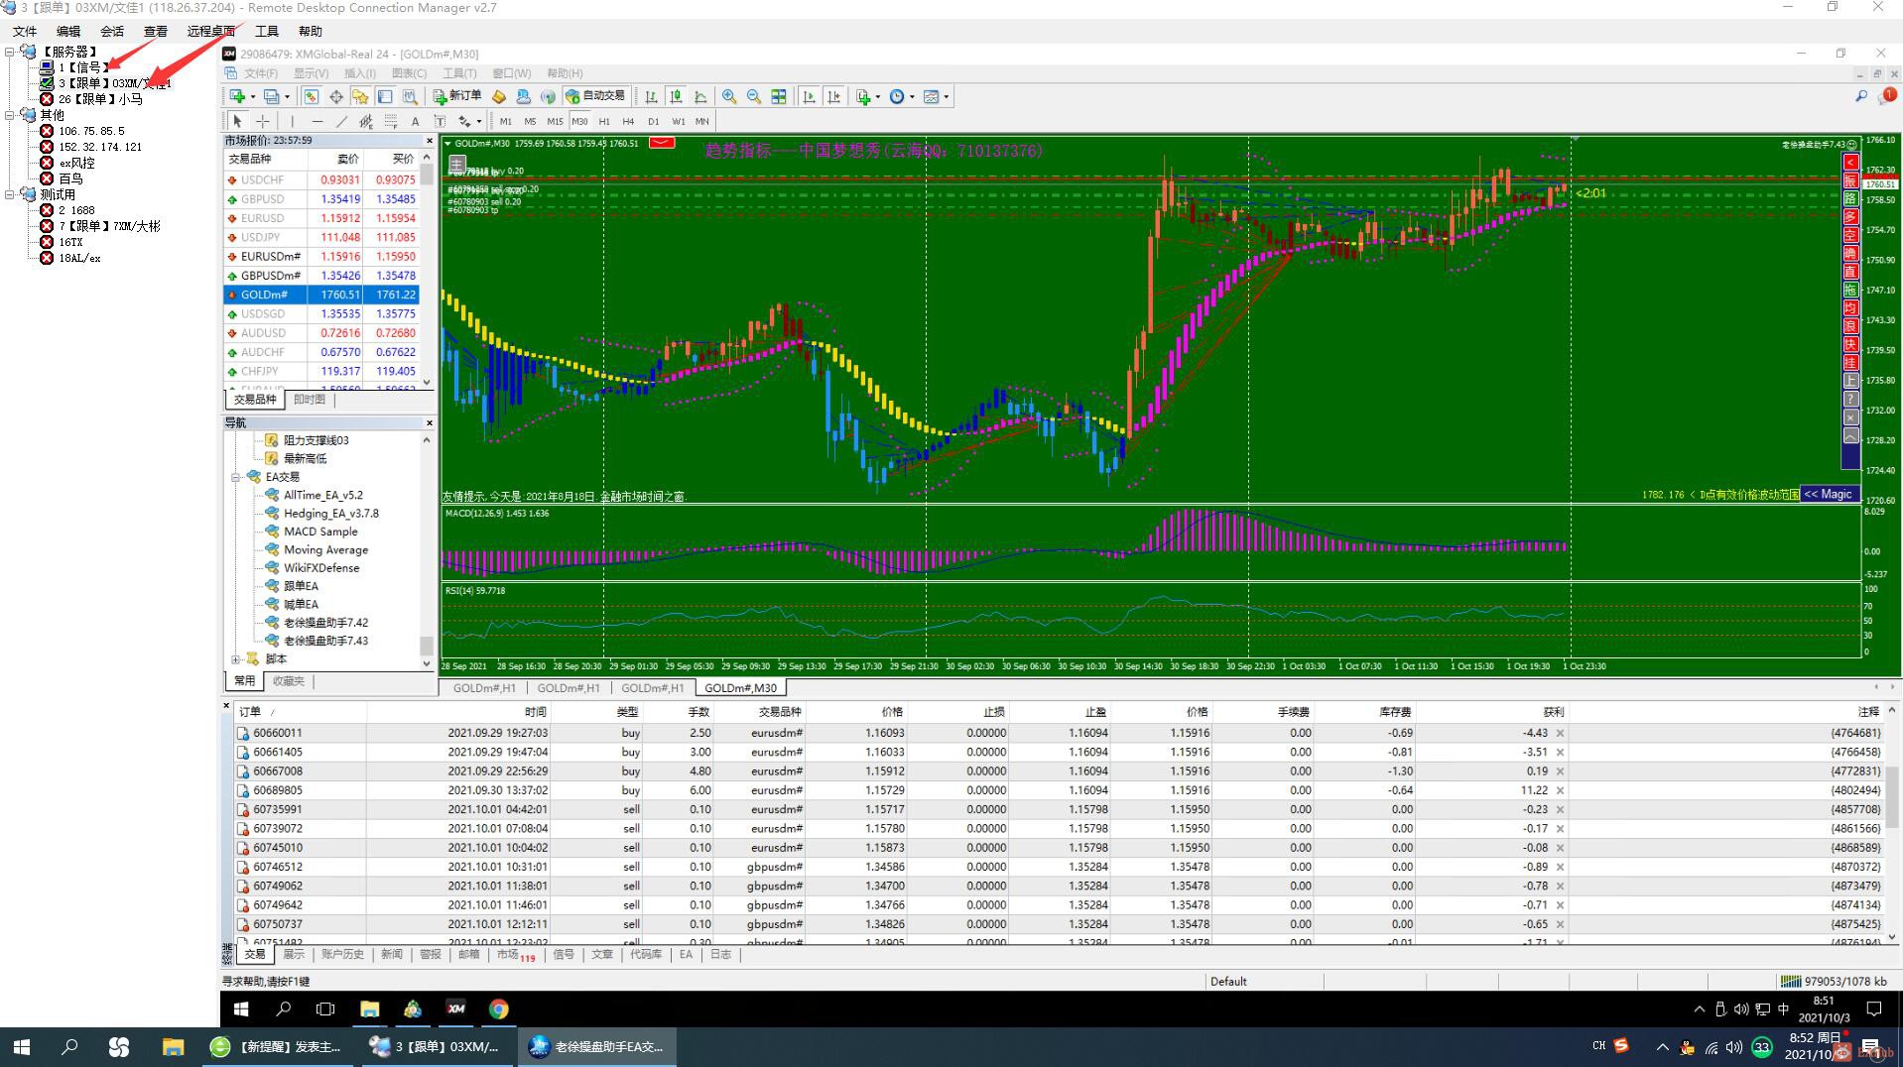This screenshot has width=1903, height=1067.
Task: Click the 新订单 (New Order) toolbar button
Action: pos(456,96)
